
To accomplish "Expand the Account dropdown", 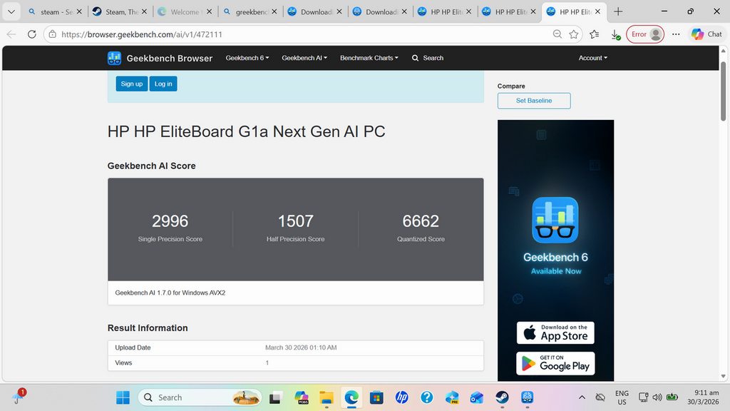I will 592,58.
